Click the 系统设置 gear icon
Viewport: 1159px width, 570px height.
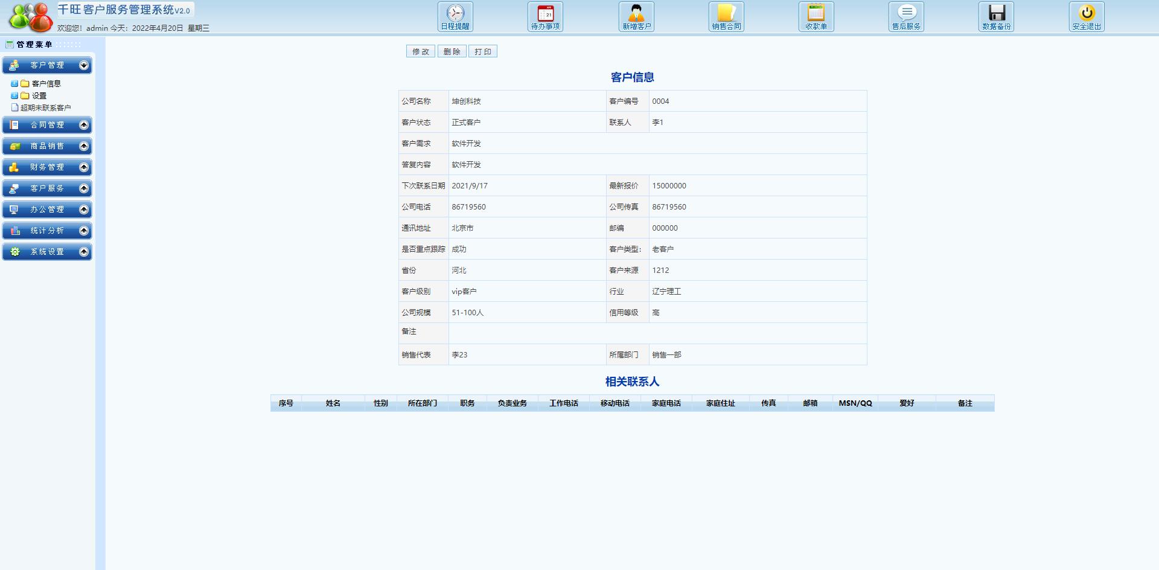click(x=14, y=252)
